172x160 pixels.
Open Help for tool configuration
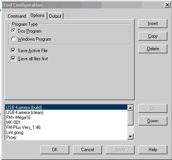point(153,150)
